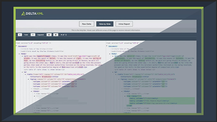Click highlighted 'nothing' in right pane
Screen dimensions: 217x122
pyautogui.click(x=142, y=61)
